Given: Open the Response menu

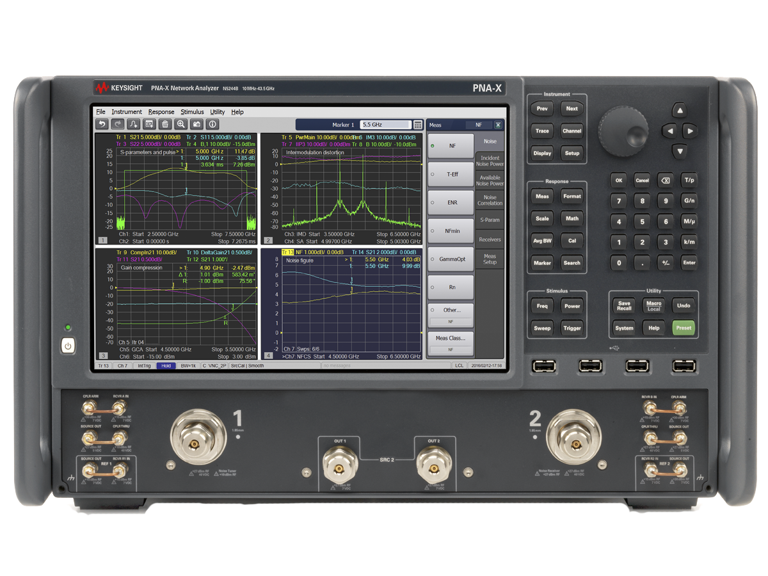Looking at the screenshot, I should pyautogui.click(x=161, y=111).
